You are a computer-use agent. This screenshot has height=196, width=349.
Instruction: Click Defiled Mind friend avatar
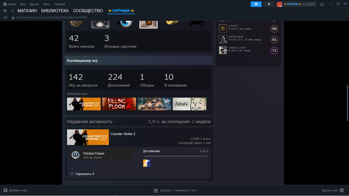coord(223,39)
